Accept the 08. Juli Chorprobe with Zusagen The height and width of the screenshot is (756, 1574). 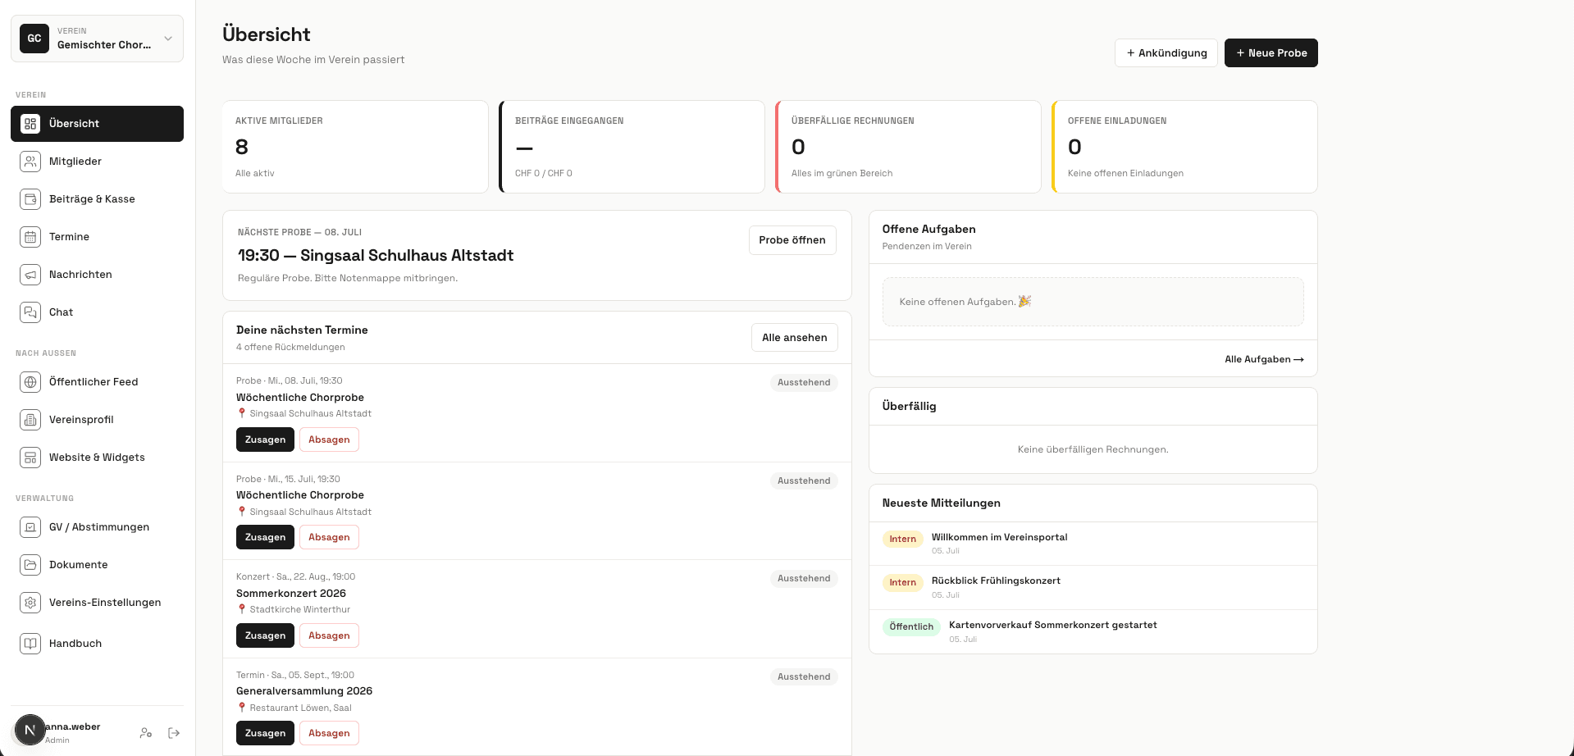pyautogui.click(x=265, y=439)
